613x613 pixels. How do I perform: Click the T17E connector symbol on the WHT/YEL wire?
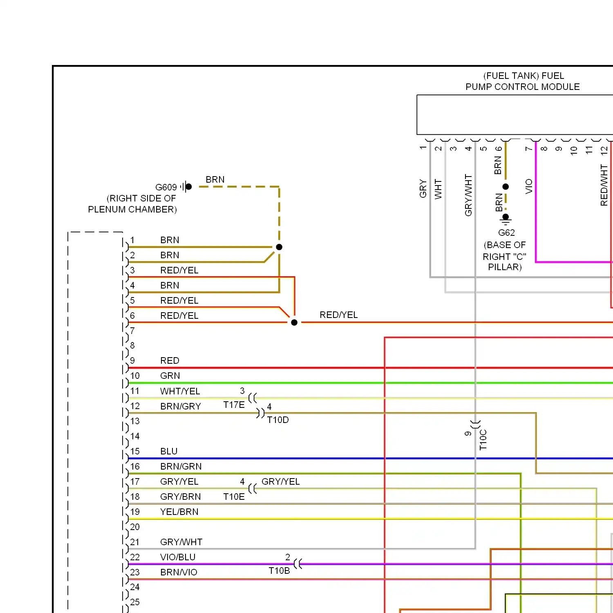point(253,398)
